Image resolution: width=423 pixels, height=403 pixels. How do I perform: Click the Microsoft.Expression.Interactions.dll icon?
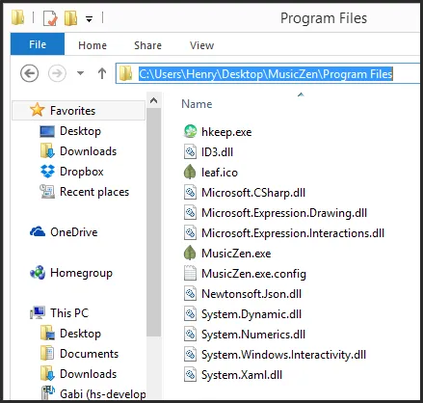(x=190, y=232)
